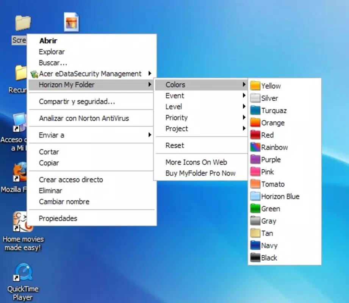Click the image file icon on desktop
This screenshot has height=303, width=349.
[72, 22]
